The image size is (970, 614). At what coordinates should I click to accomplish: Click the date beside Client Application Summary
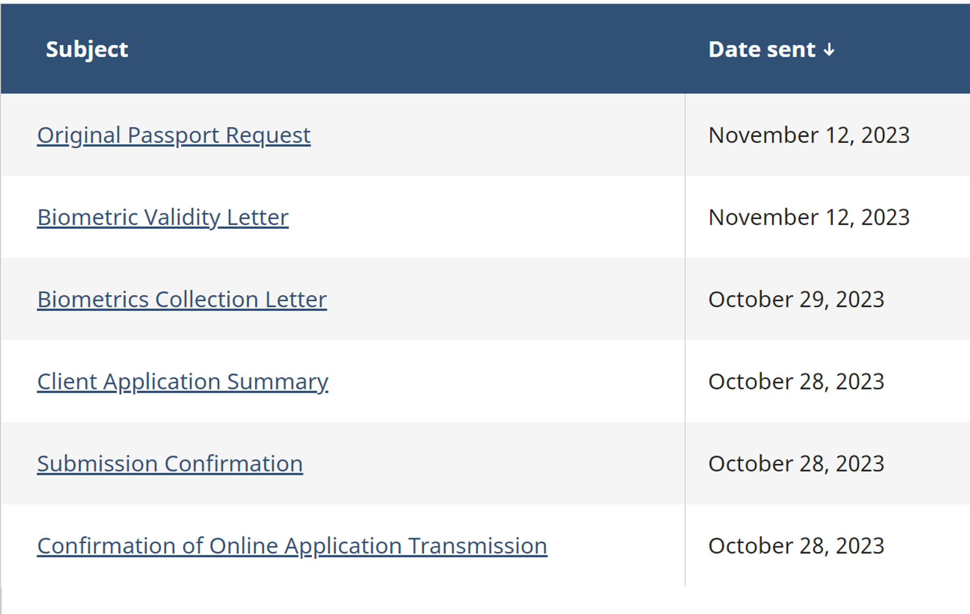[x=796, y=382]
